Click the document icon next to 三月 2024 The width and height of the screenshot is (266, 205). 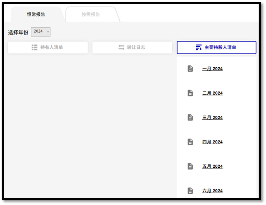[x=190, y=117]
